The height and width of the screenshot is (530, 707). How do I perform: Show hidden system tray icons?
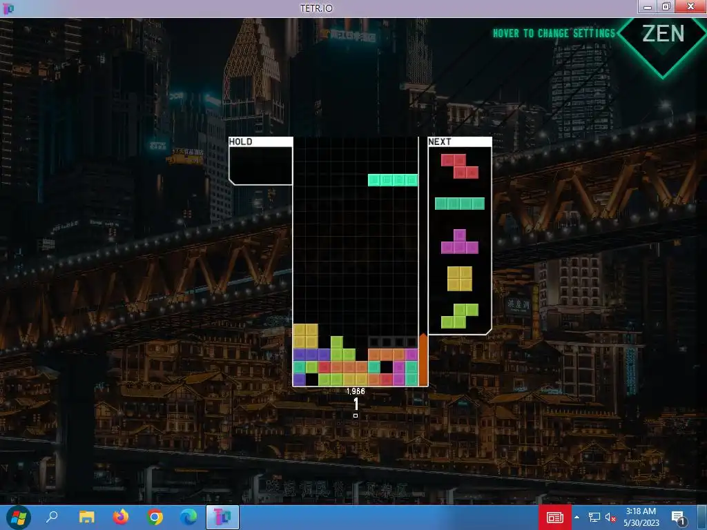click(x=577, y=517)
